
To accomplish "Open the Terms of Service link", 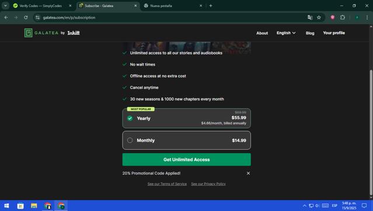I will click(x=167, y=184).
